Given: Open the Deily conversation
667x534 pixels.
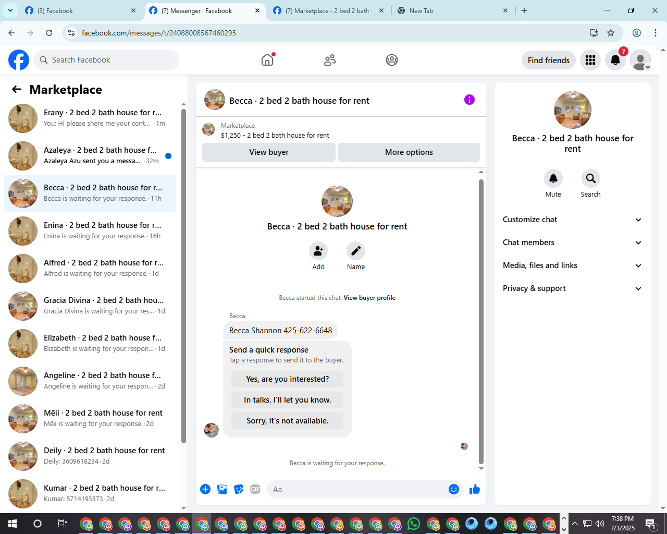Looking at the screenshot, I should pyautogui.click(x=90, y=456).
